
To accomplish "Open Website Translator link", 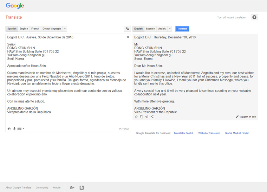I will (x=209, y=133).
